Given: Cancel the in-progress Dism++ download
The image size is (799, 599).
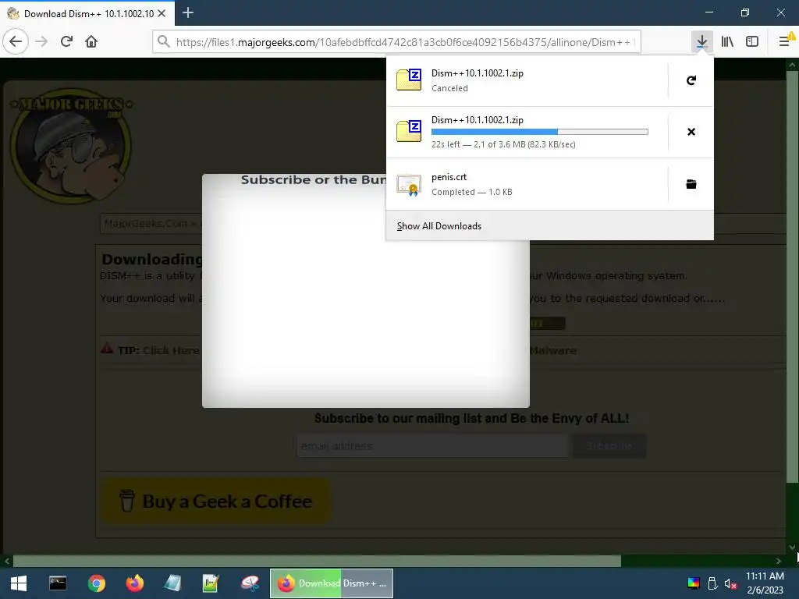Looking at the screenshot, I should (691, 132).
